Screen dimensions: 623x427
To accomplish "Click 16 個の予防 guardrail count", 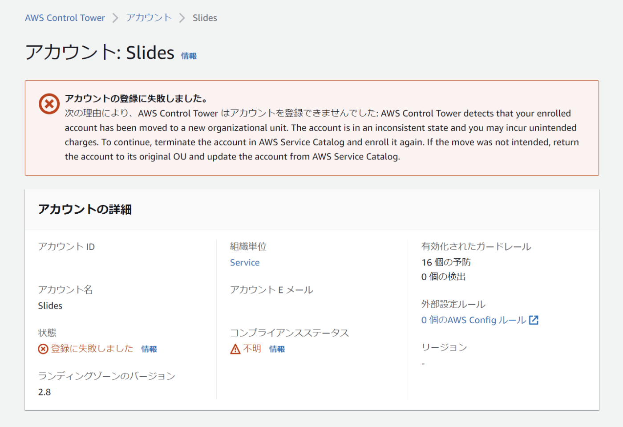I will [446, 263].
